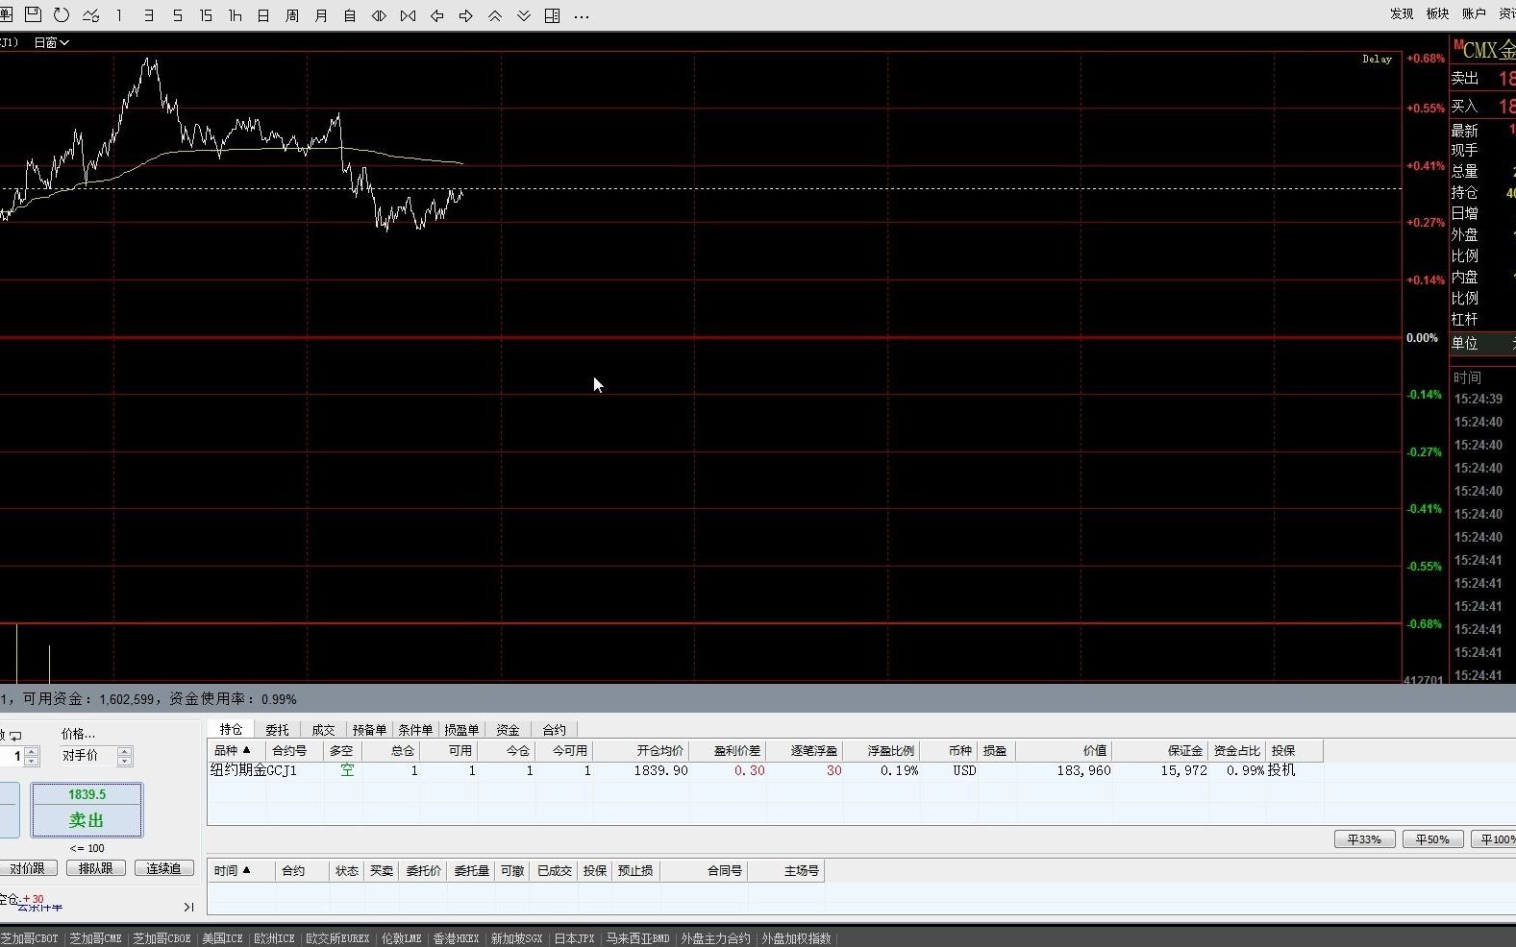Switch to the 3-minute period
This screenshot has height=947, width=1516.
coord(148,15)
